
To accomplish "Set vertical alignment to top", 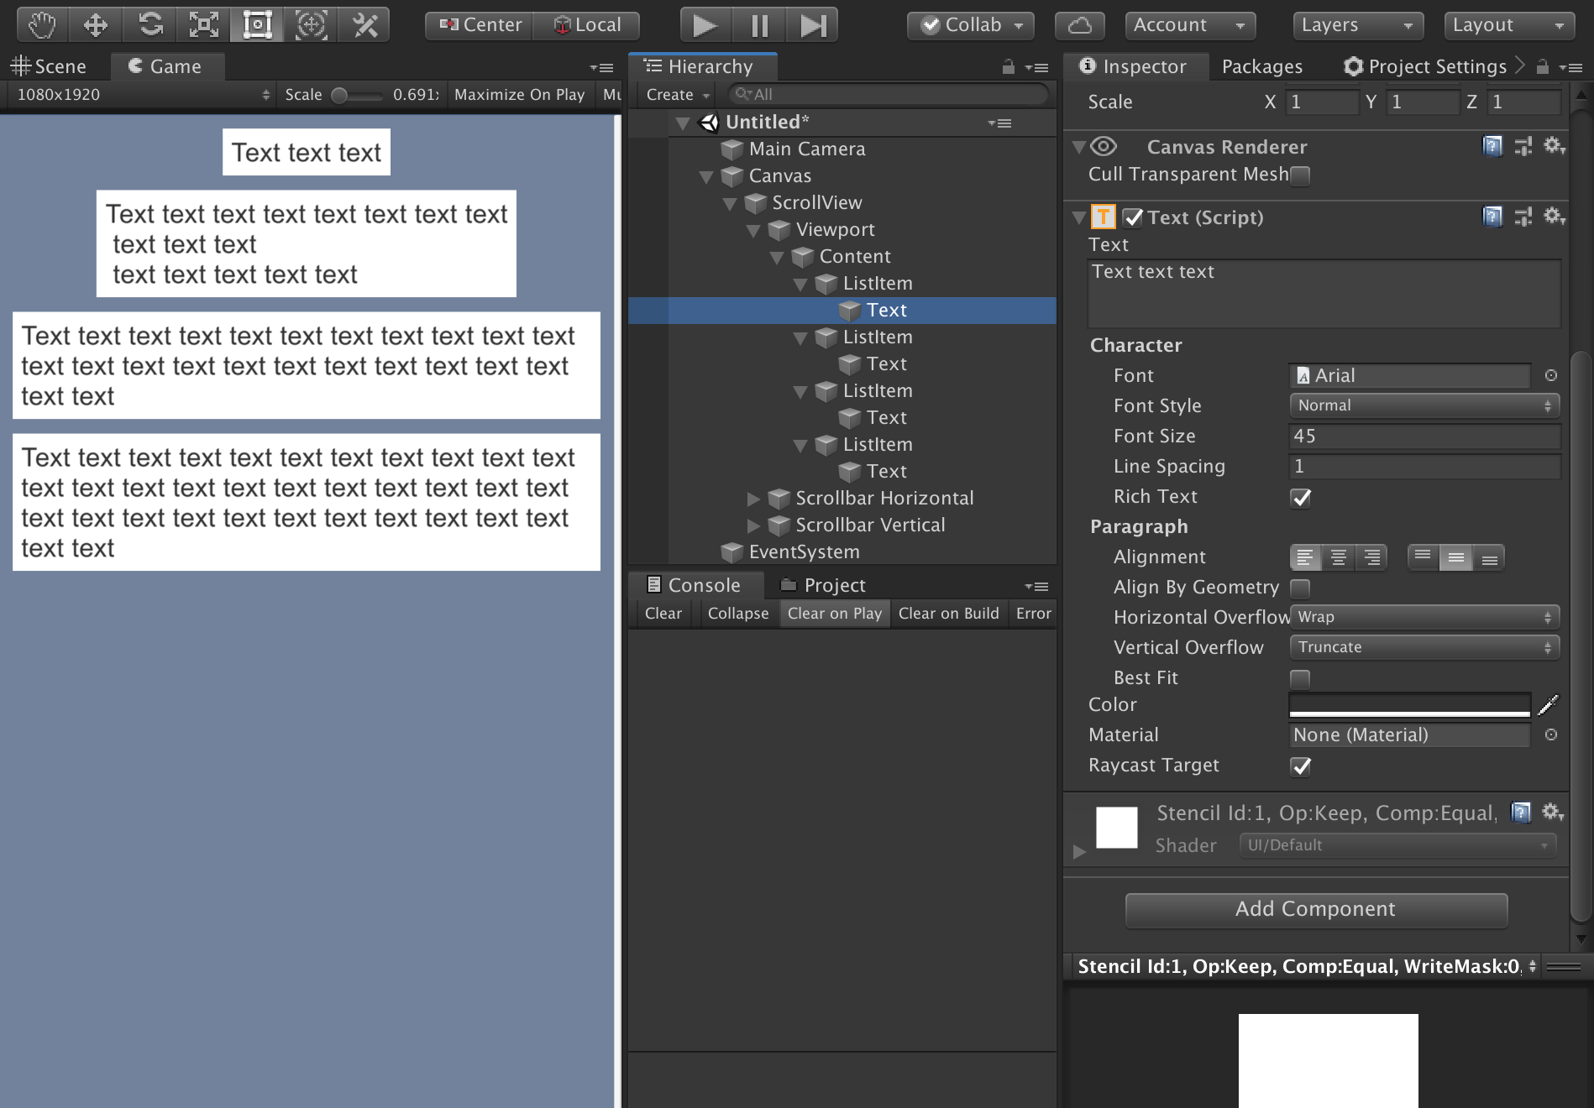I will point(1423,557).
